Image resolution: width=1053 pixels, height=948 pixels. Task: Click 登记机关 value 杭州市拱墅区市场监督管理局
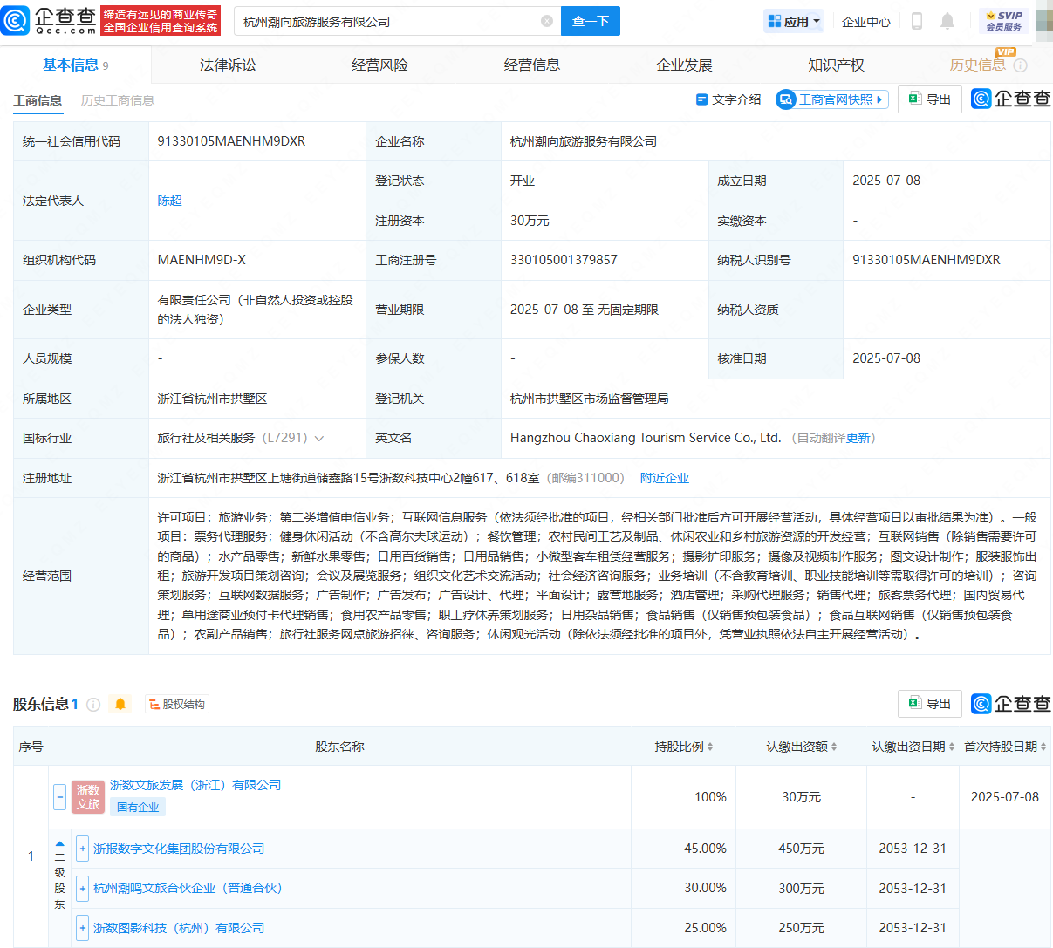click(x=590, y=399)
